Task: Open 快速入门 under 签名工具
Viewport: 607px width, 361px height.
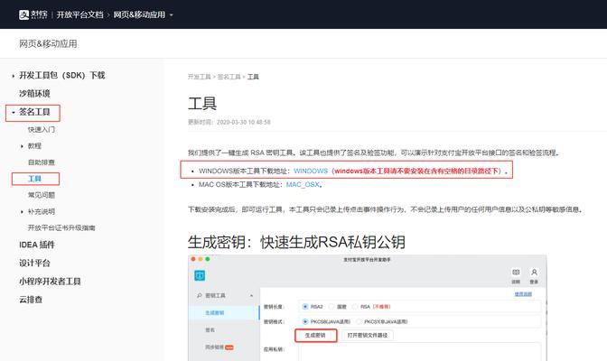Action: pos(41,129)
